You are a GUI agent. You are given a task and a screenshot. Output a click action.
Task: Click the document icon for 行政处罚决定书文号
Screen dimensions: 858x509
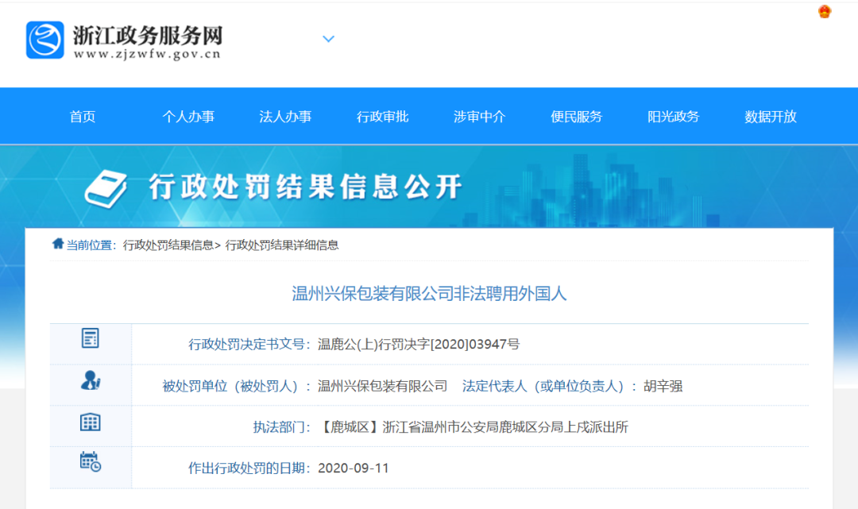click(x=91, y=338)
